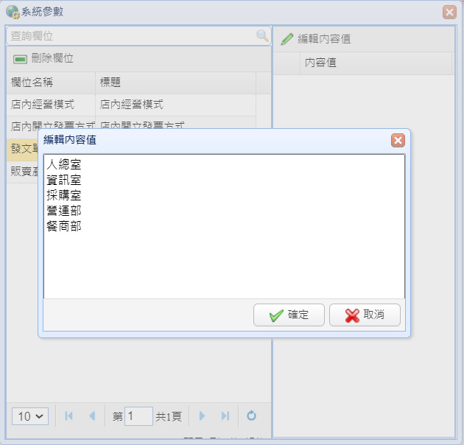
Task: Click the 系統參數 globe gear icon
Action: point(13,12)
